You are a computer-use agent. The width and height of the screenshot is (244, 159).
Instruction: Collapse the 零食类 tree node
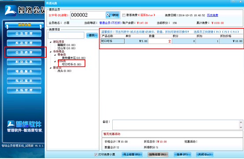55,55
